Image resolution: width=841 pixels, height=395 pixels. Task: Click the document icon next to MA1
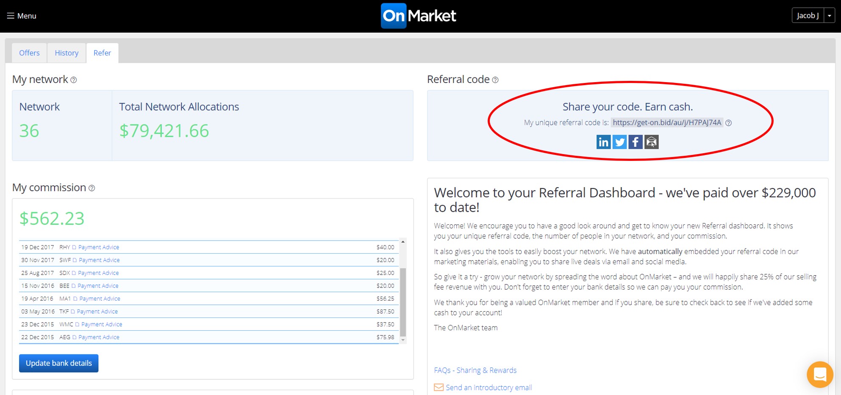(75, 299)
